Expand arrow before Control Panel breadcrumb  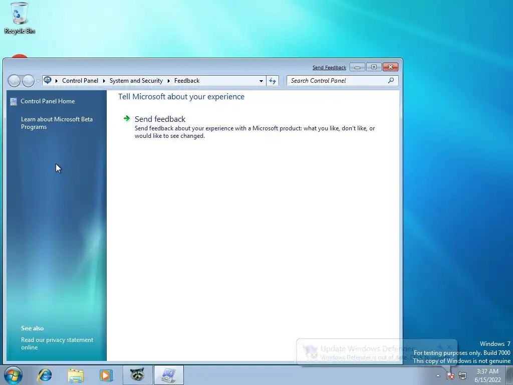point(56,81)
